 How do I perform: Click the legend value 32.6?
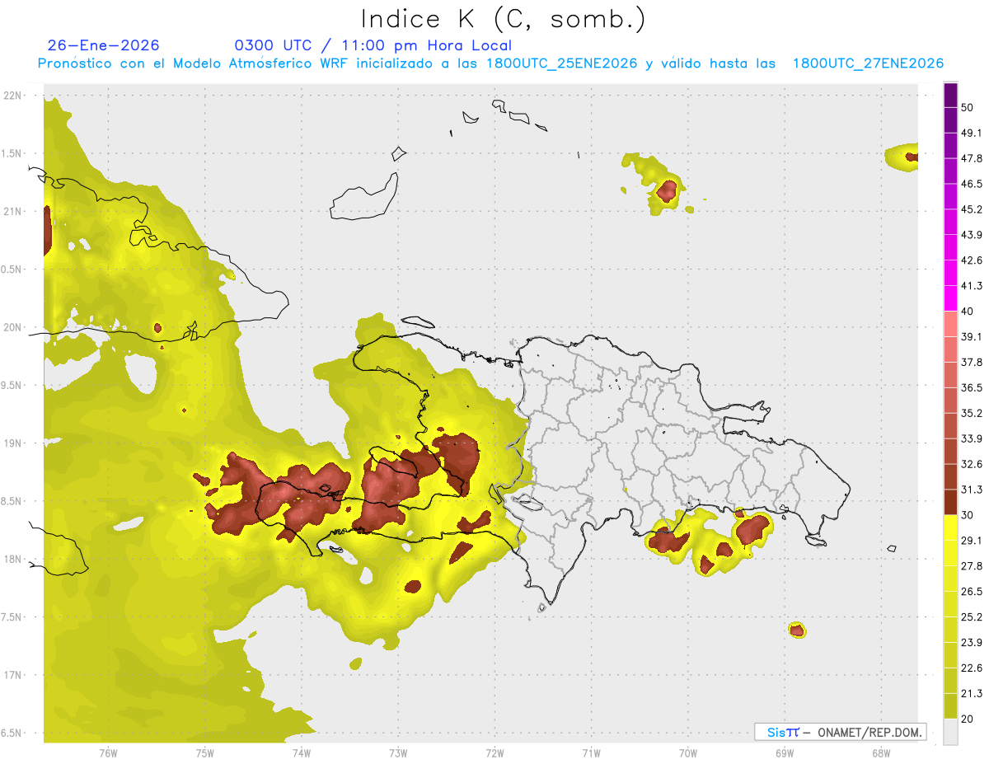tap(972, 464)
